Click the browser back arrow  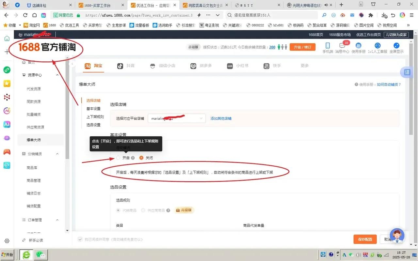(x=7, y=15)
